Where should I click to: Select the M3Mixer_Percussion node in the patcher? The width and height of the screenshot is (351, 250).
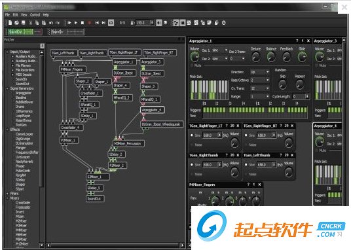pos(128,143)
